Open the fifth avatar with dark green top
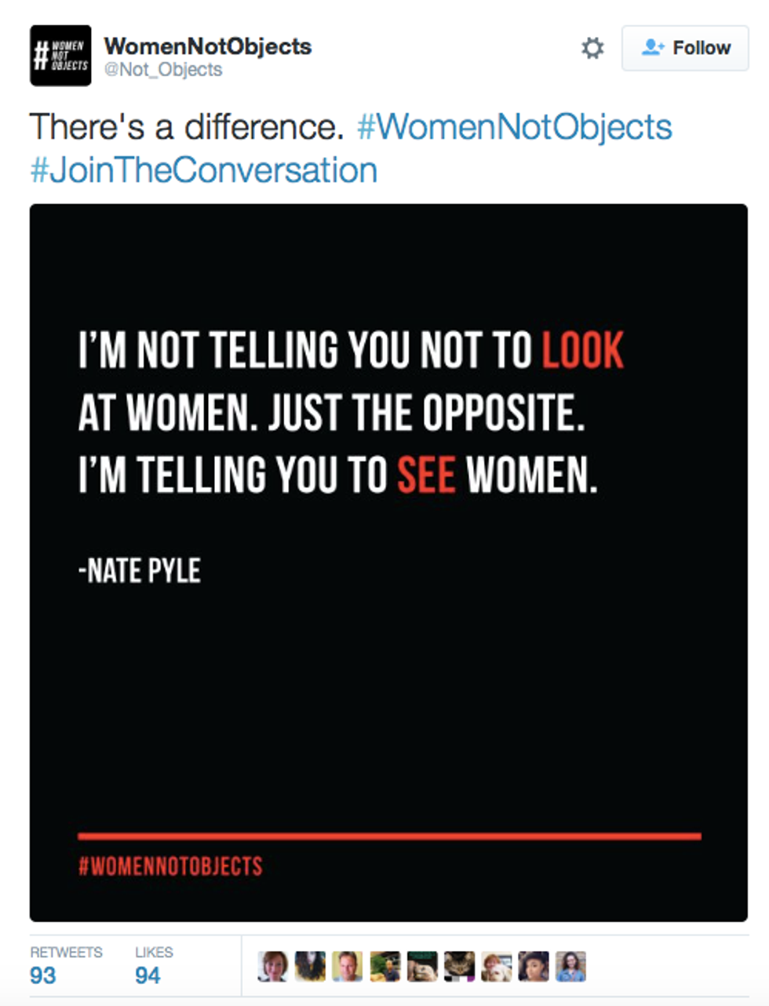The height and width of the screenshot is (1006, 769). coord(422,967)
